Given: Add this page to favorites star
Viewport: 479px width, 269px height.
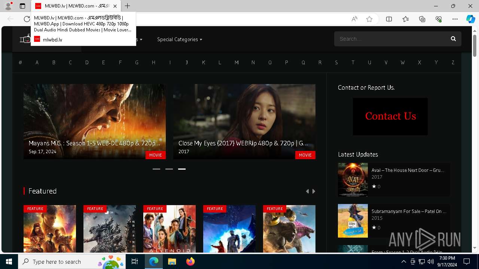Looking at the screenshot, I should [x=369, y=19].
